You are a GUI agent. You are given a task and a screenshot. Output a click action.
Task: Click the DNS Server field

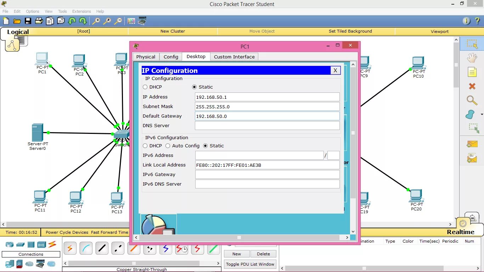click(267, 126)
